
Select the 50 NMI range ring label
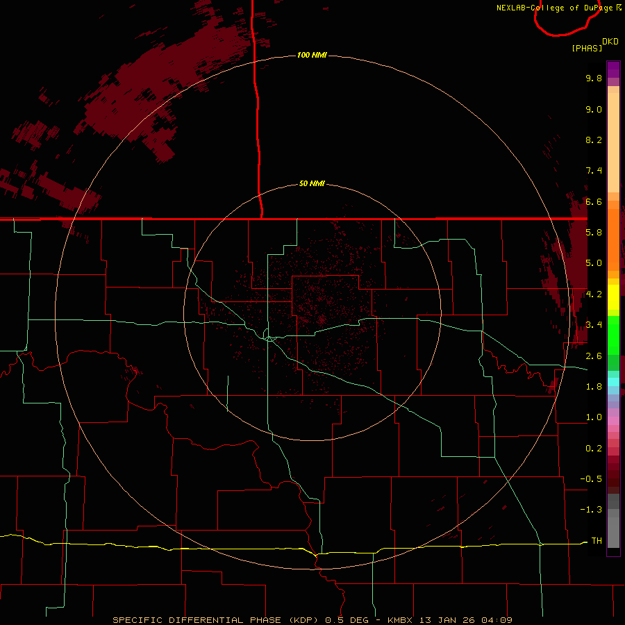click(312, 183)
